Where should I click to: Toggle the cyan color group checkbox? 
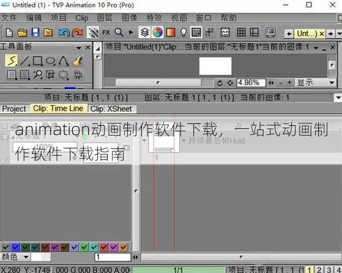point(94,247)
